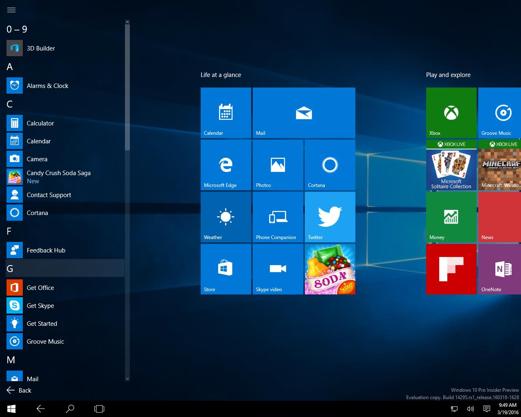521x417 pixels.
Task: Open the Minecraft Windows 10 tile
Action: (x=499, y=165)
